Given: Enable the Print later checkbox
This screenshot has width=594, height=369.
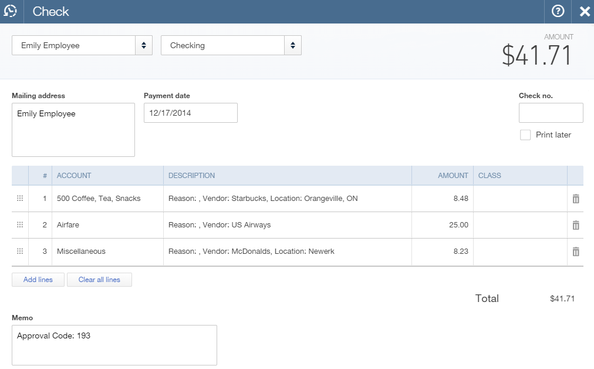Looking at the screenshot, I should pos(525,135).
